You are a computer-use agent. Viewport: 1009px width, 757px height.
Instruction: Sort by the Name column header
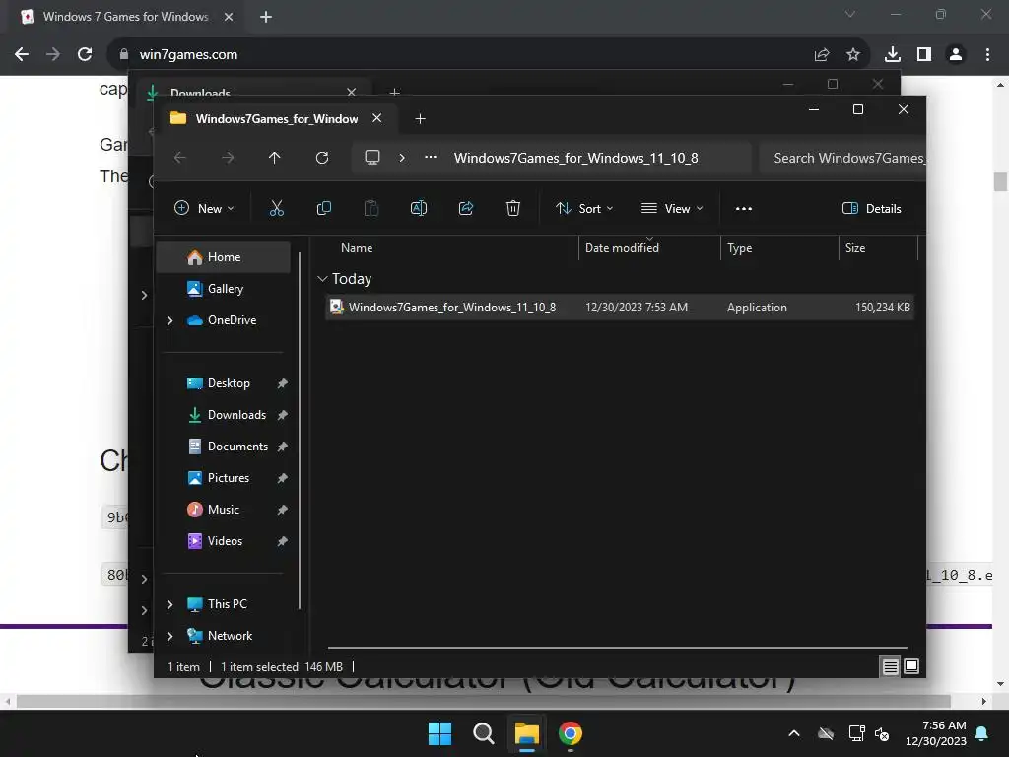pos(357,248)
